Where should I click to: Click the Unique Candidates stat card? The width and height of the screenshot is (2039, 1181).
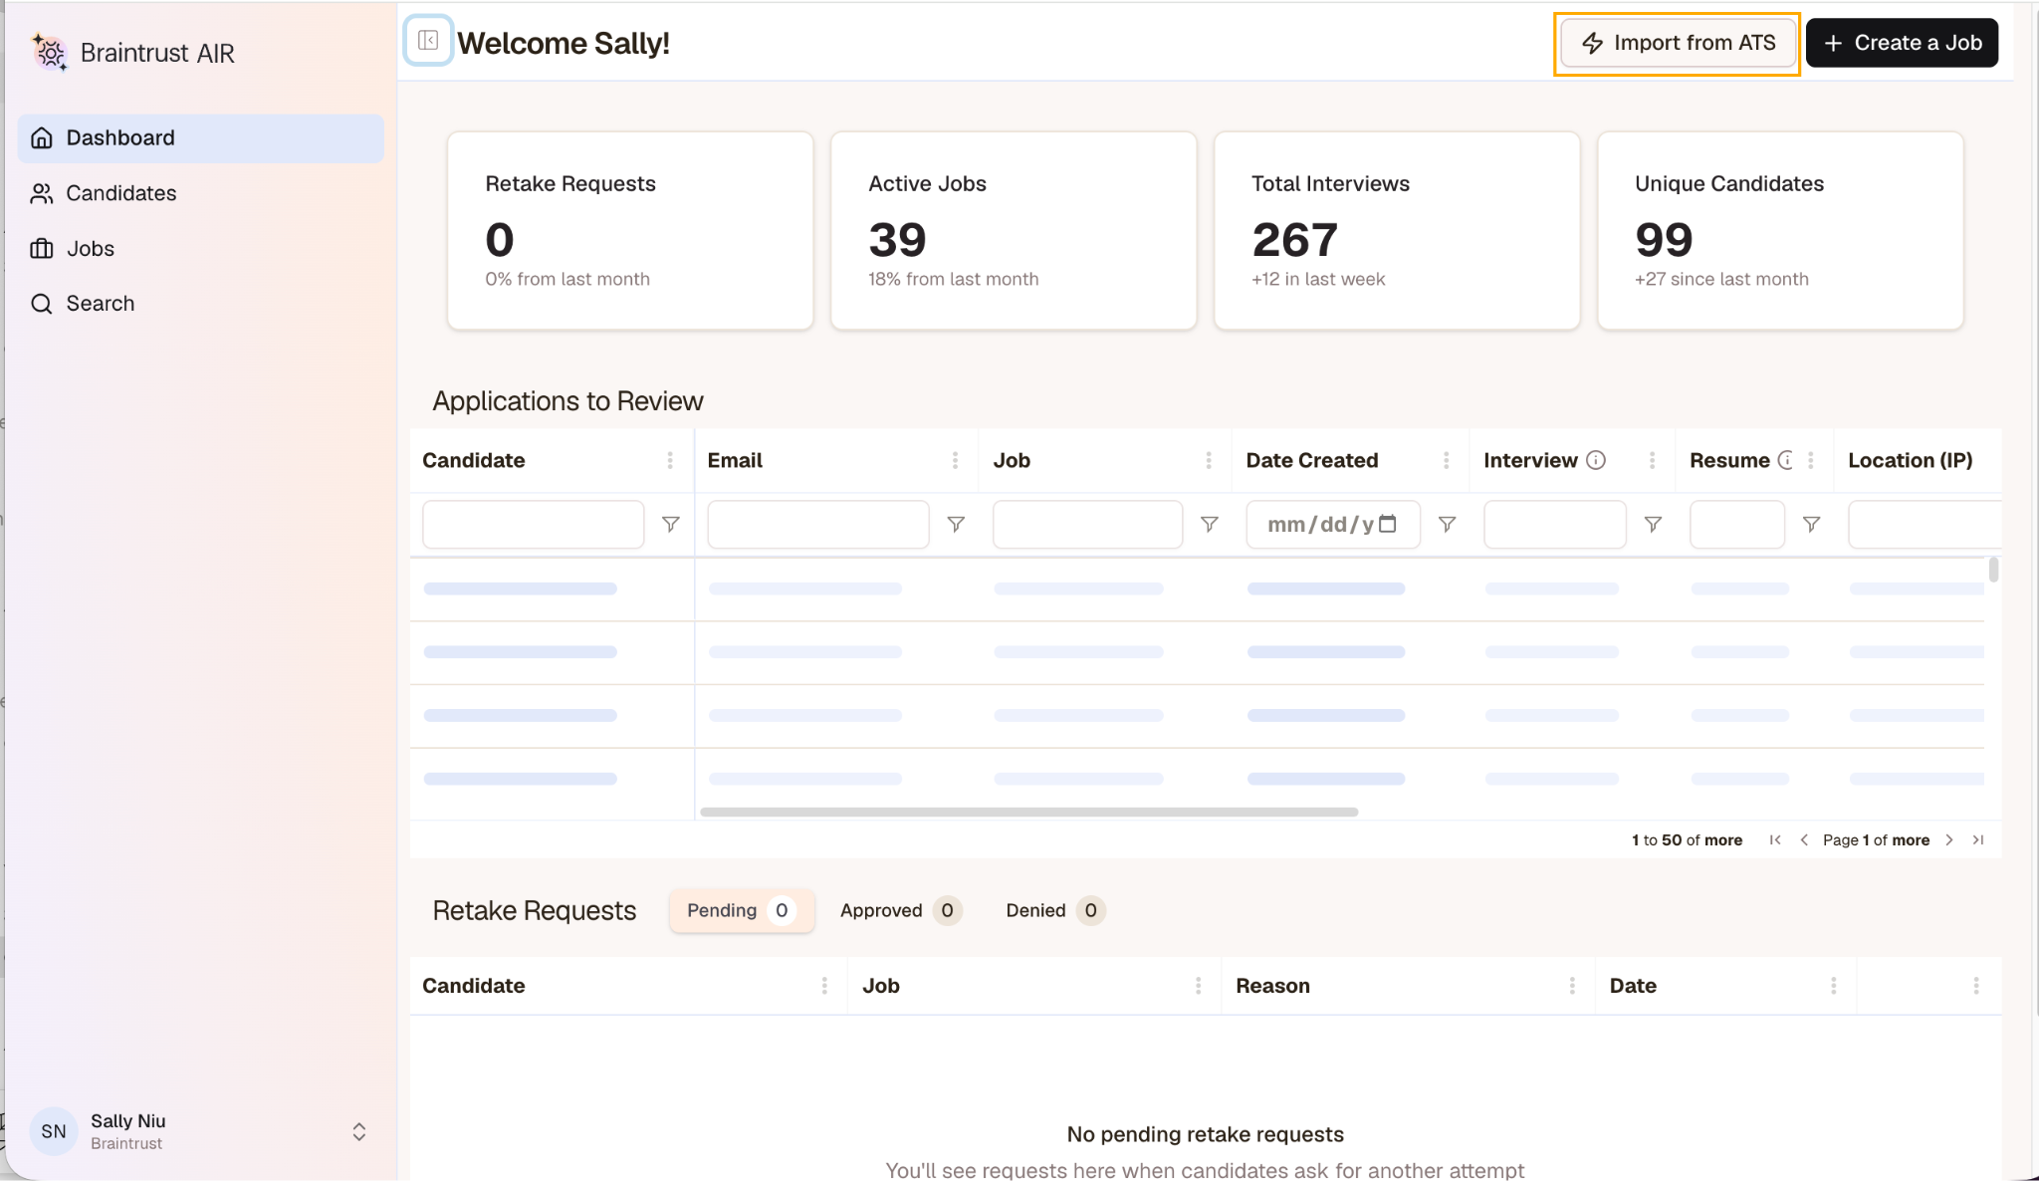[1780, 230]
